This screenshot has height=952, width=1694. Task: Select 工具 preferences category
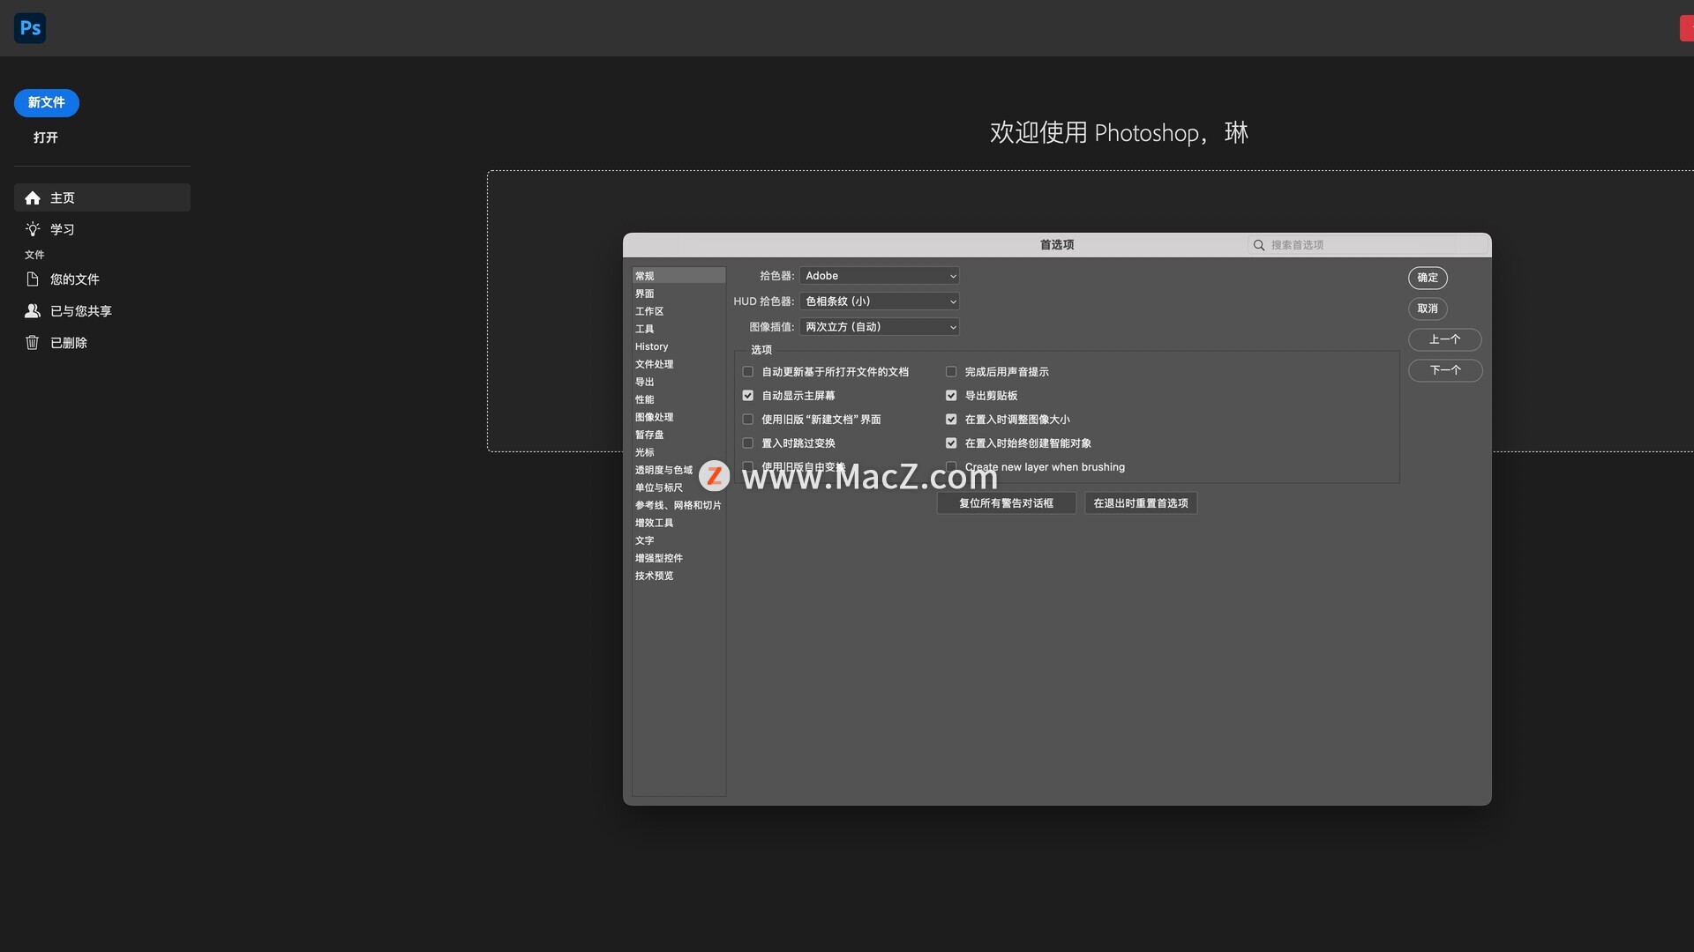click(678, 329)
